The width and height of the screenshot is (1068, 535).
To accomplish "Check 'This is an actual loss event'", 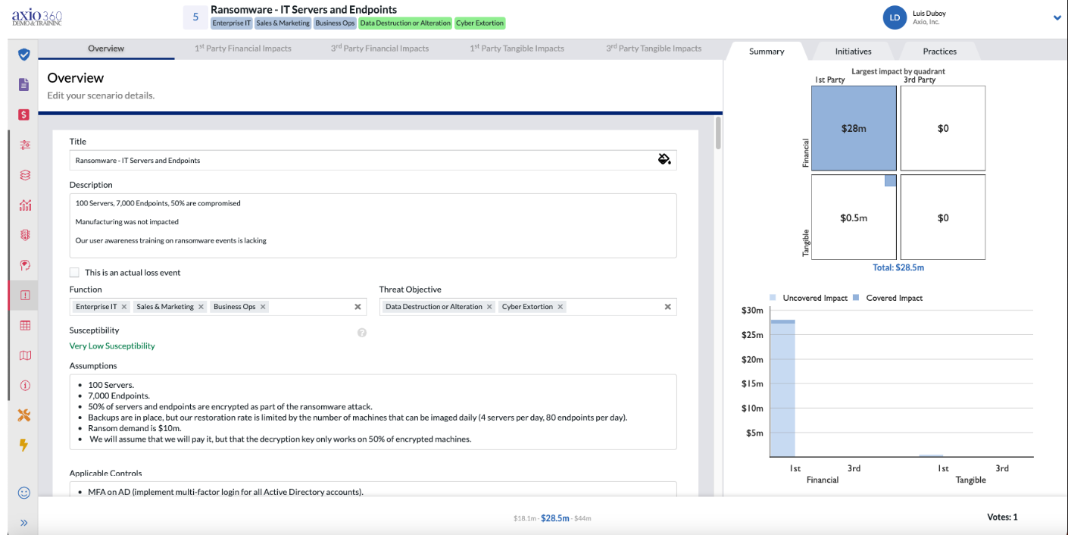I will (74, 272).
